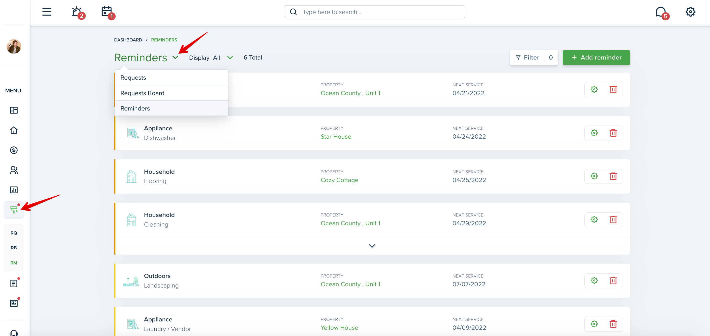710x336 pixels.
Task: Delete the Flooring reminder
Action: [x=613, y=176]
